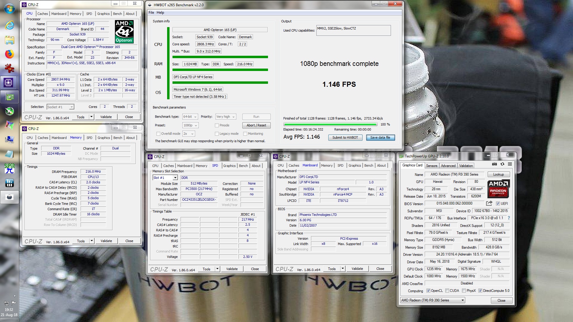Click the AMD Radeon Graphics logo
Image resolution: width=573 pixels, height=322 pixels.
tap(498, 189)
